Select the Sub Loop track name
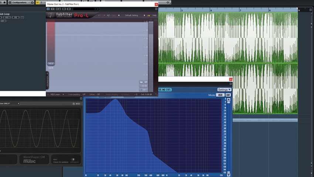This screenshot has width=314, height=177. 4,14
